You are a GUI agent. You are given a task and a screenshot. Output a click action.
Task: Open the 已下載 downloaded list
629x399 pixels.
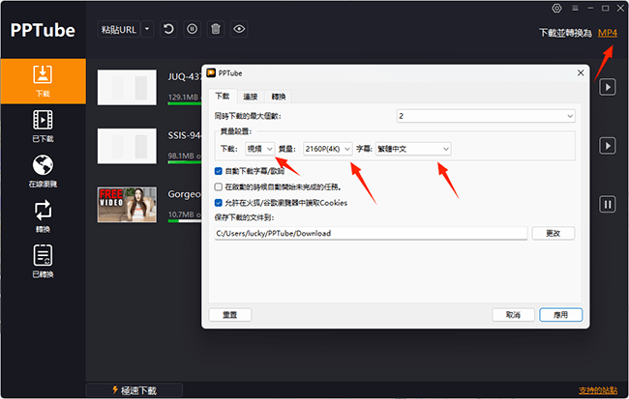[43, 125]
